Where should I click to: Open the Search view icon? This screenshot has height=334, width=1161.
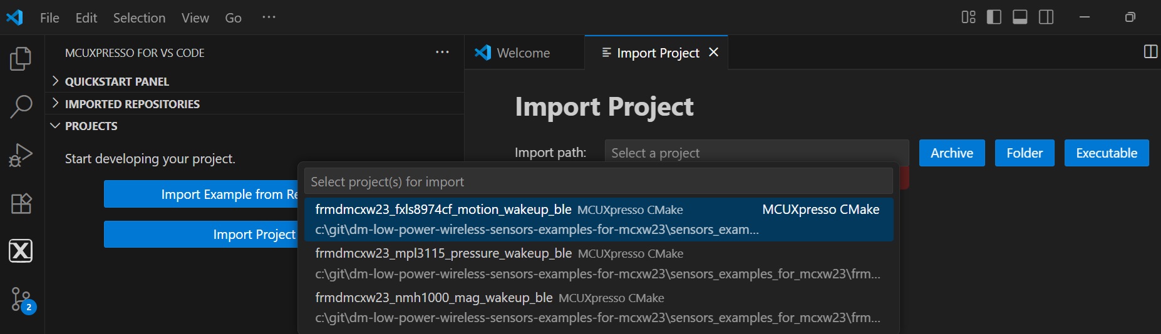click(21, 107)
